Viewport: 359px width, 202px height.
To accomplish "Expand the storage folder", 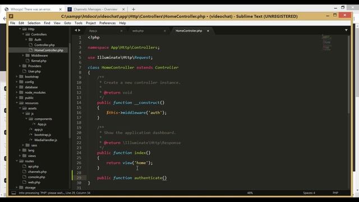I will (17, 187).
